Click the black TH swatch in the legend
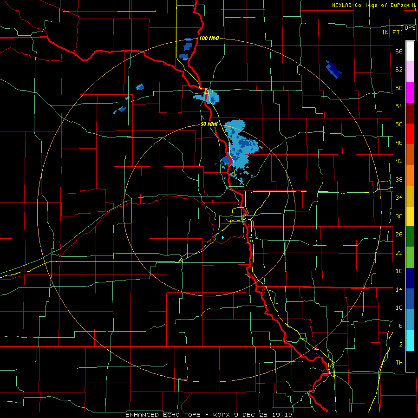The image size is (418, 418). (410, 361)
